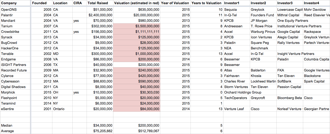The width and height of the screenshot is (330, 134).
Task: Select the Tenable company cell
Action: 16,54
